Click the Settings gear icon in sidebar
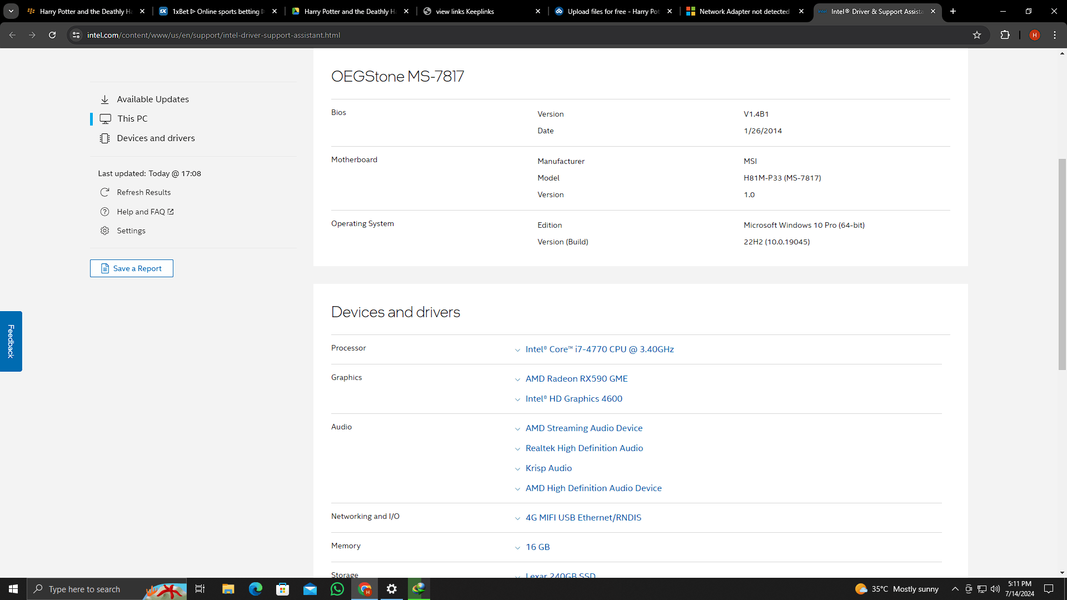This screenshot has width=1067, height=600. 104,231
